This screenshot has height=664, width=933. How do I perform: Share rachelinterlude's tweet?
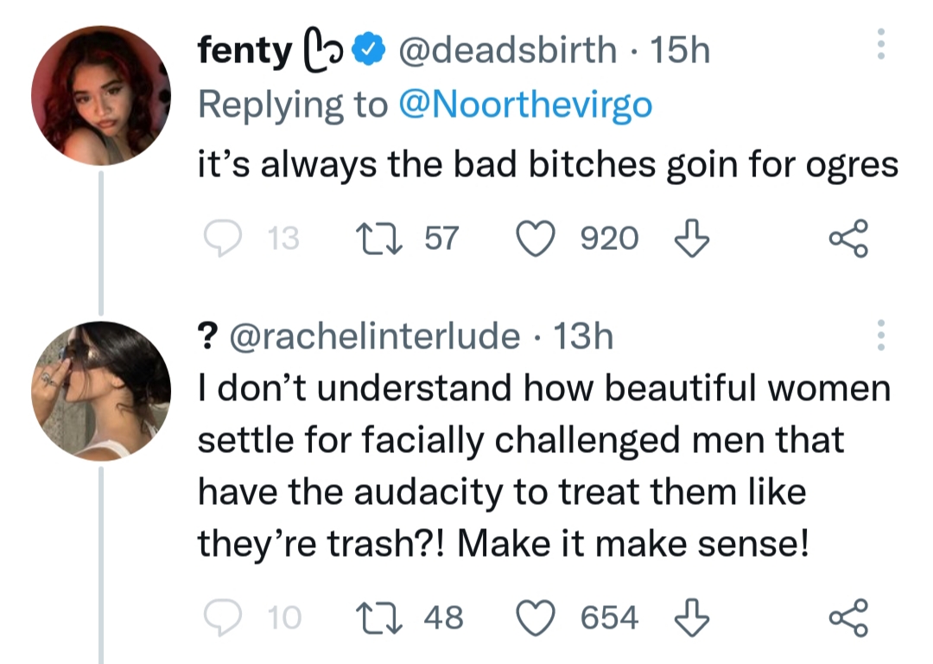(x=849, y=617)
